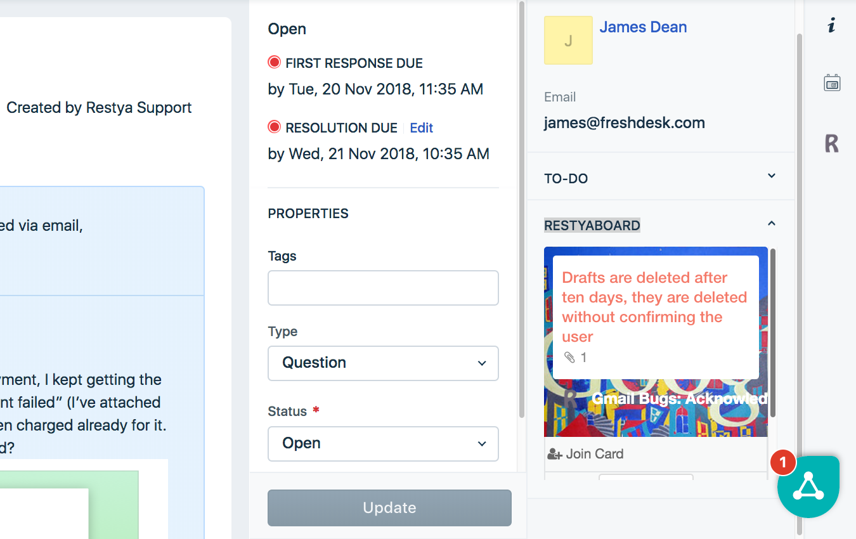Open James Dean contact link
856x539 pixels.
coord(643,27)
